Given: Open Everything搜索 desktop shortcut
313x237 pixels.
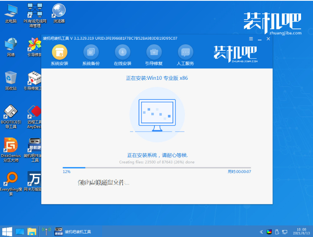Looking at the screenshot, I should [x=11, y=184].
